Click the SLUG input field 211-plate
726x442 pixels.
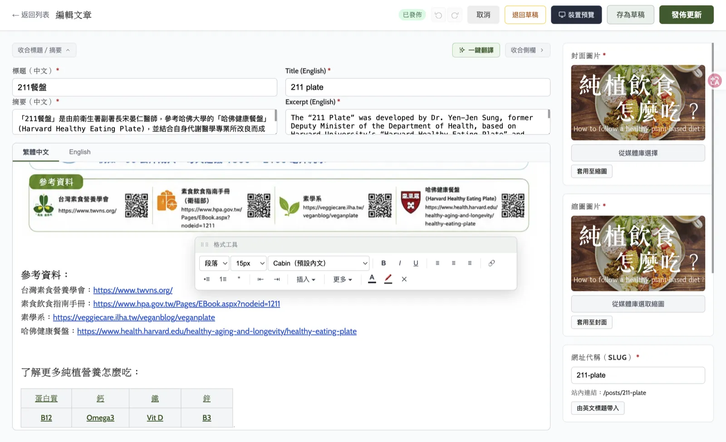(x=638, y=375)
